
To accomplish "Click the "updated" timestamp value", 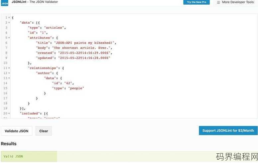I will [x=84, y=58].
